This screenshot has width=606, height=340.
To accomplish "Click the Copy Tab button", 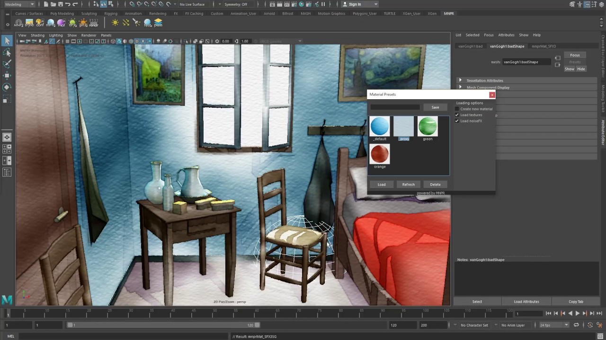I will click(576, 302).
